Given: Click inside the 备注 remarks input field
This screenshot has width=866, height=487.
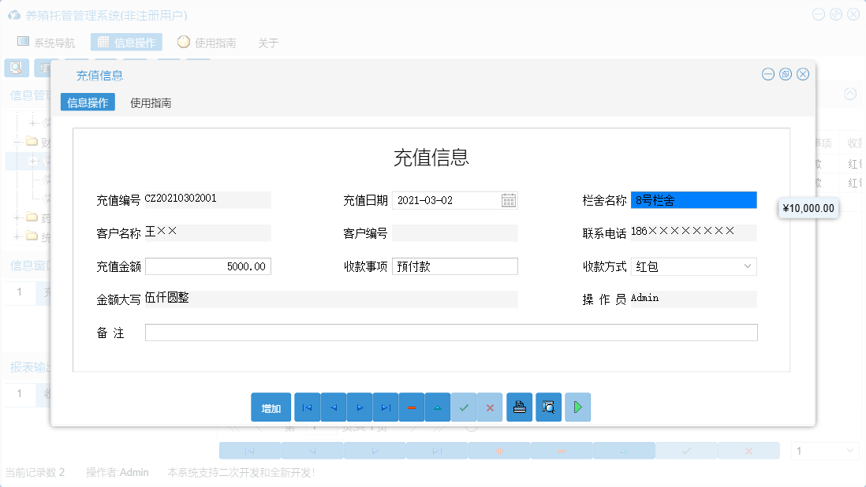Looking at the screenshot, I should [451, 333].
